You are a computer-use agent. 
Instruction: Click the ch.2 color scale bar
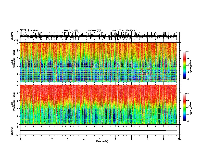pos(184,107)
